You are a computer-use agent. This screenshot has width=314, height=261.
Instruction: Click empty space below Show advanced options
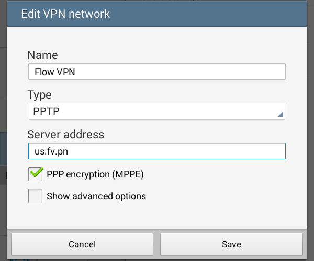tap(157, 216)
